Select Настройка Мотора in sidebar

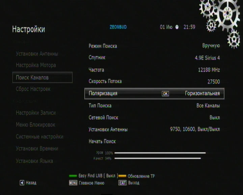click(36, 65)
